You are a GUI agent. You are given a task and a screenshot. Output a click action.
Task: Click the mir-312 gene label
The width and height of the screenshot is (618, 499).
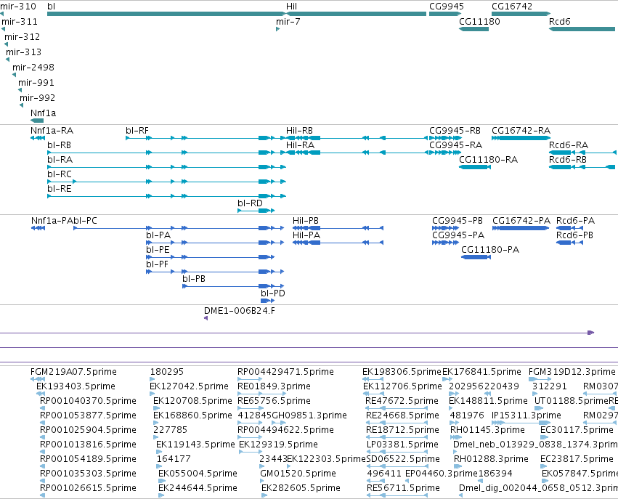[22, 37]
